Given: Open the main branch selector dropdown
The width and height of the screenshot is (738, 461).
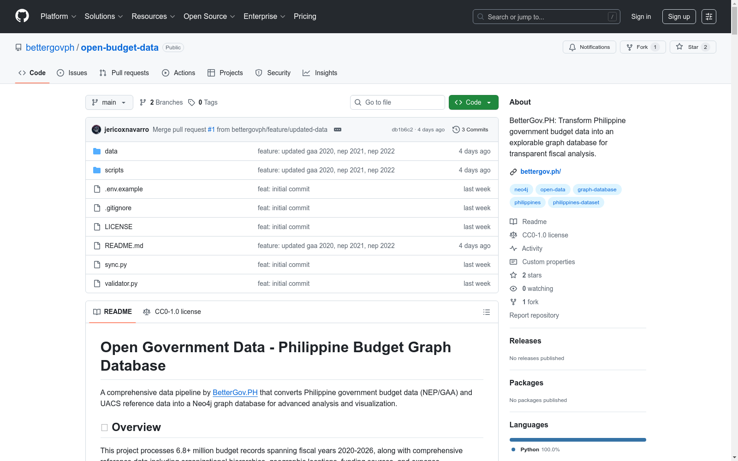Looking at the screenshot, I should (x=109, y=102).
